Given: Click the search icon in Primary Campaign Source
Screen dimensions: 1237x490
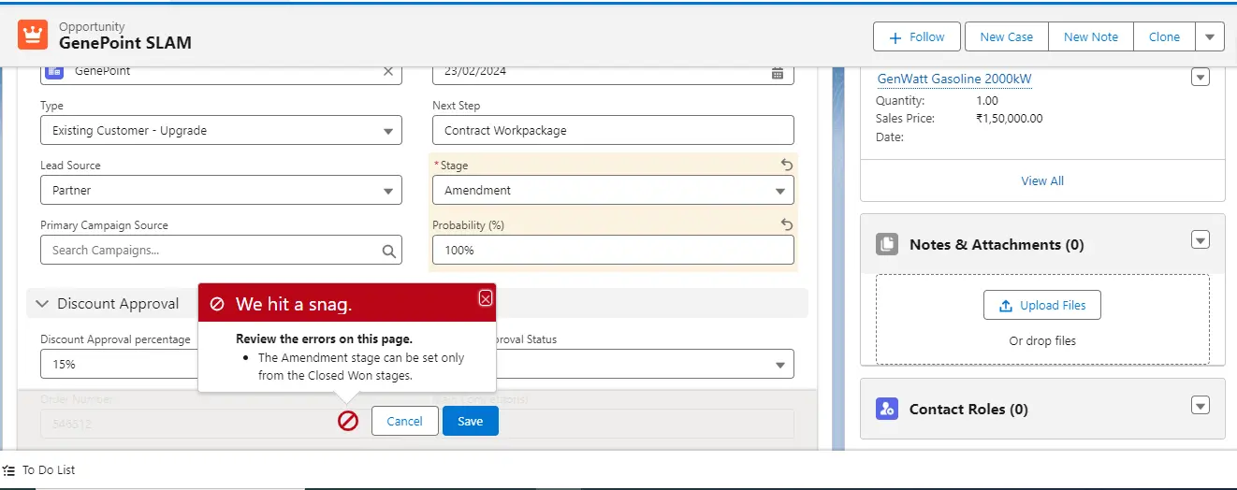Looking at the screenshot, I should click(x=389, y=251).
